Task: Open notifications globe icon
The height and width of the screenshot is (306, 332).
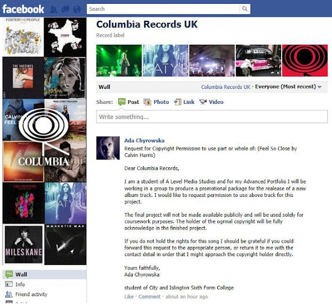Action: tap(77, 9)
